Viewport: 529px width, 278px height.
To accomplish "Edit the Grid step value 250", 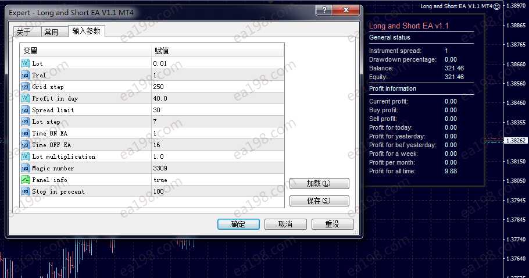I will coord(217,87).
